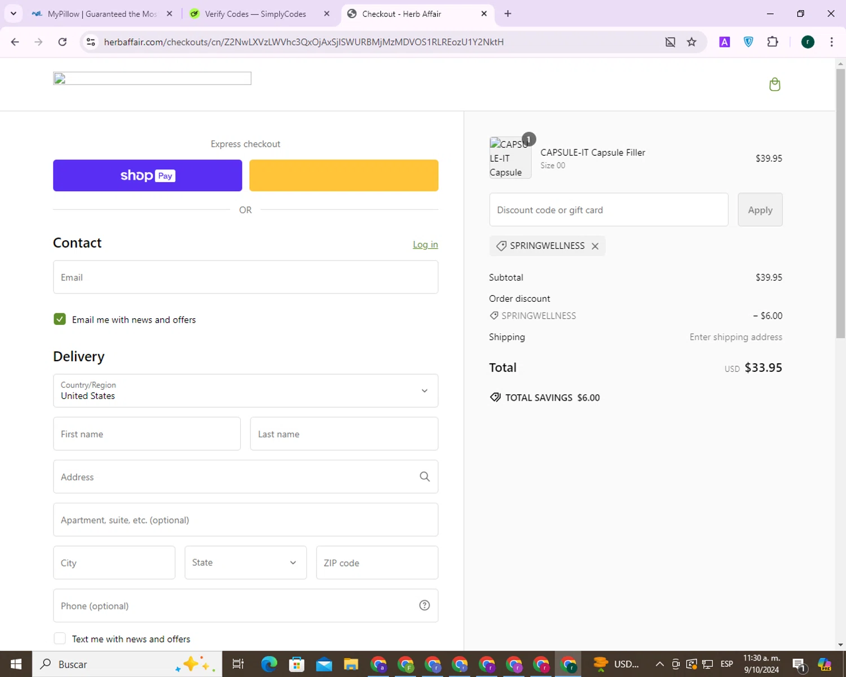Click the ESP language indicator
Image resolution: width=846 pixels, height=677 pixels.
click(x=726, y=664)
